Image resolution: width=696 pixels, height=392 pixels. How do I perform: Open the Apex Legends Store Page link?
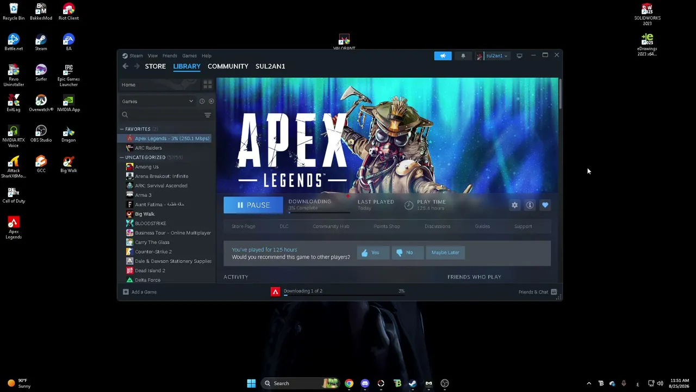pyautogui.click(x=243, y=226)
